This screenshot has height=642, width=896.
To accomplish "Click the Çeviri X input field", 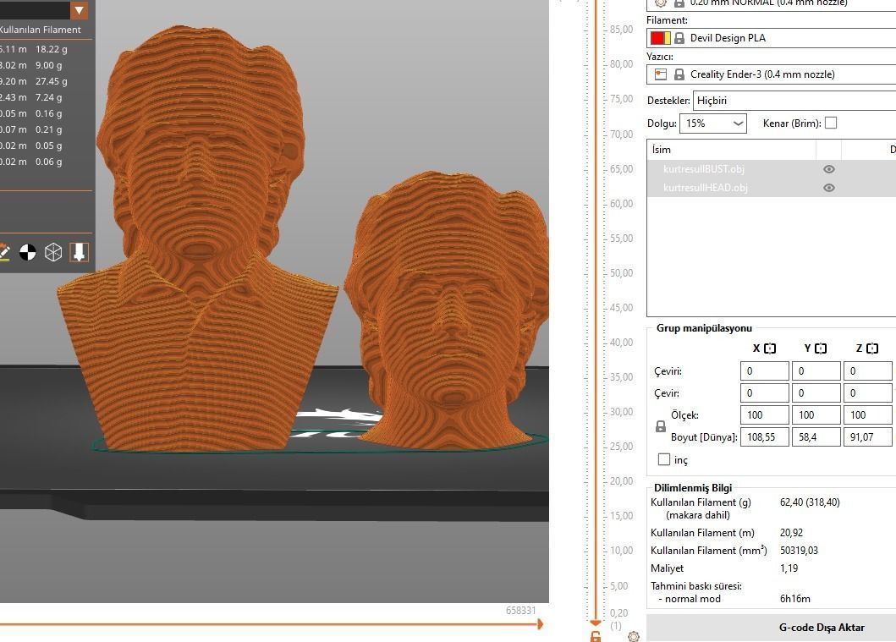I will 765,371.
